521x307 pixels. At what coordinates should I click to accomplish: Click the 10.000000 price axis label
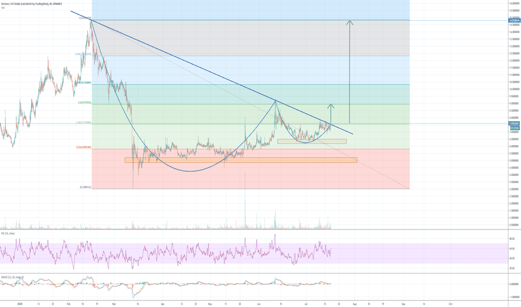point(514,89)
